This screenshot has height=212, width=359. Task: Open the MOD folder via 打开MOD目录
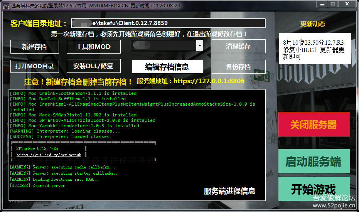pos(34,66)
